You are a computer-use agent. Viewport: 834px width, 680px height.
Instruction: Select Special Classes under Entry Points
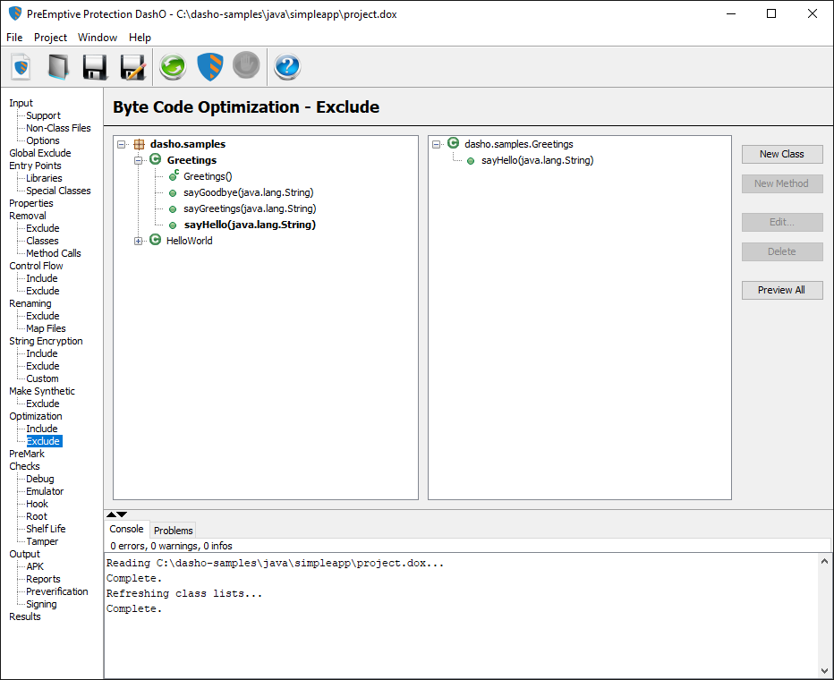[58, 191]
